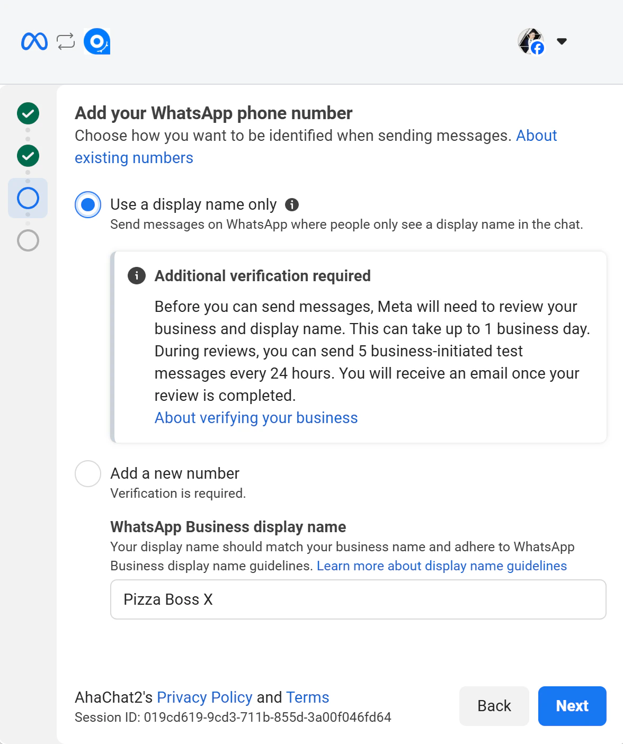623x744 pixels.
Task: Go to first completed step checkmark
Action: point(28,113)
